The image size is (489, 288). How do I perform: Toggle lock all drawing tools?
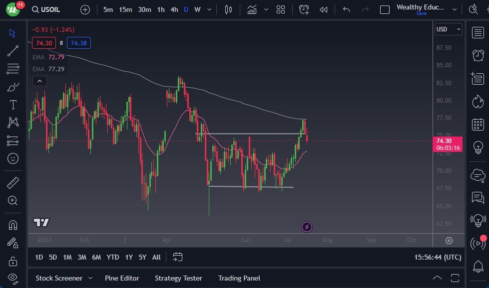[13, 261]
